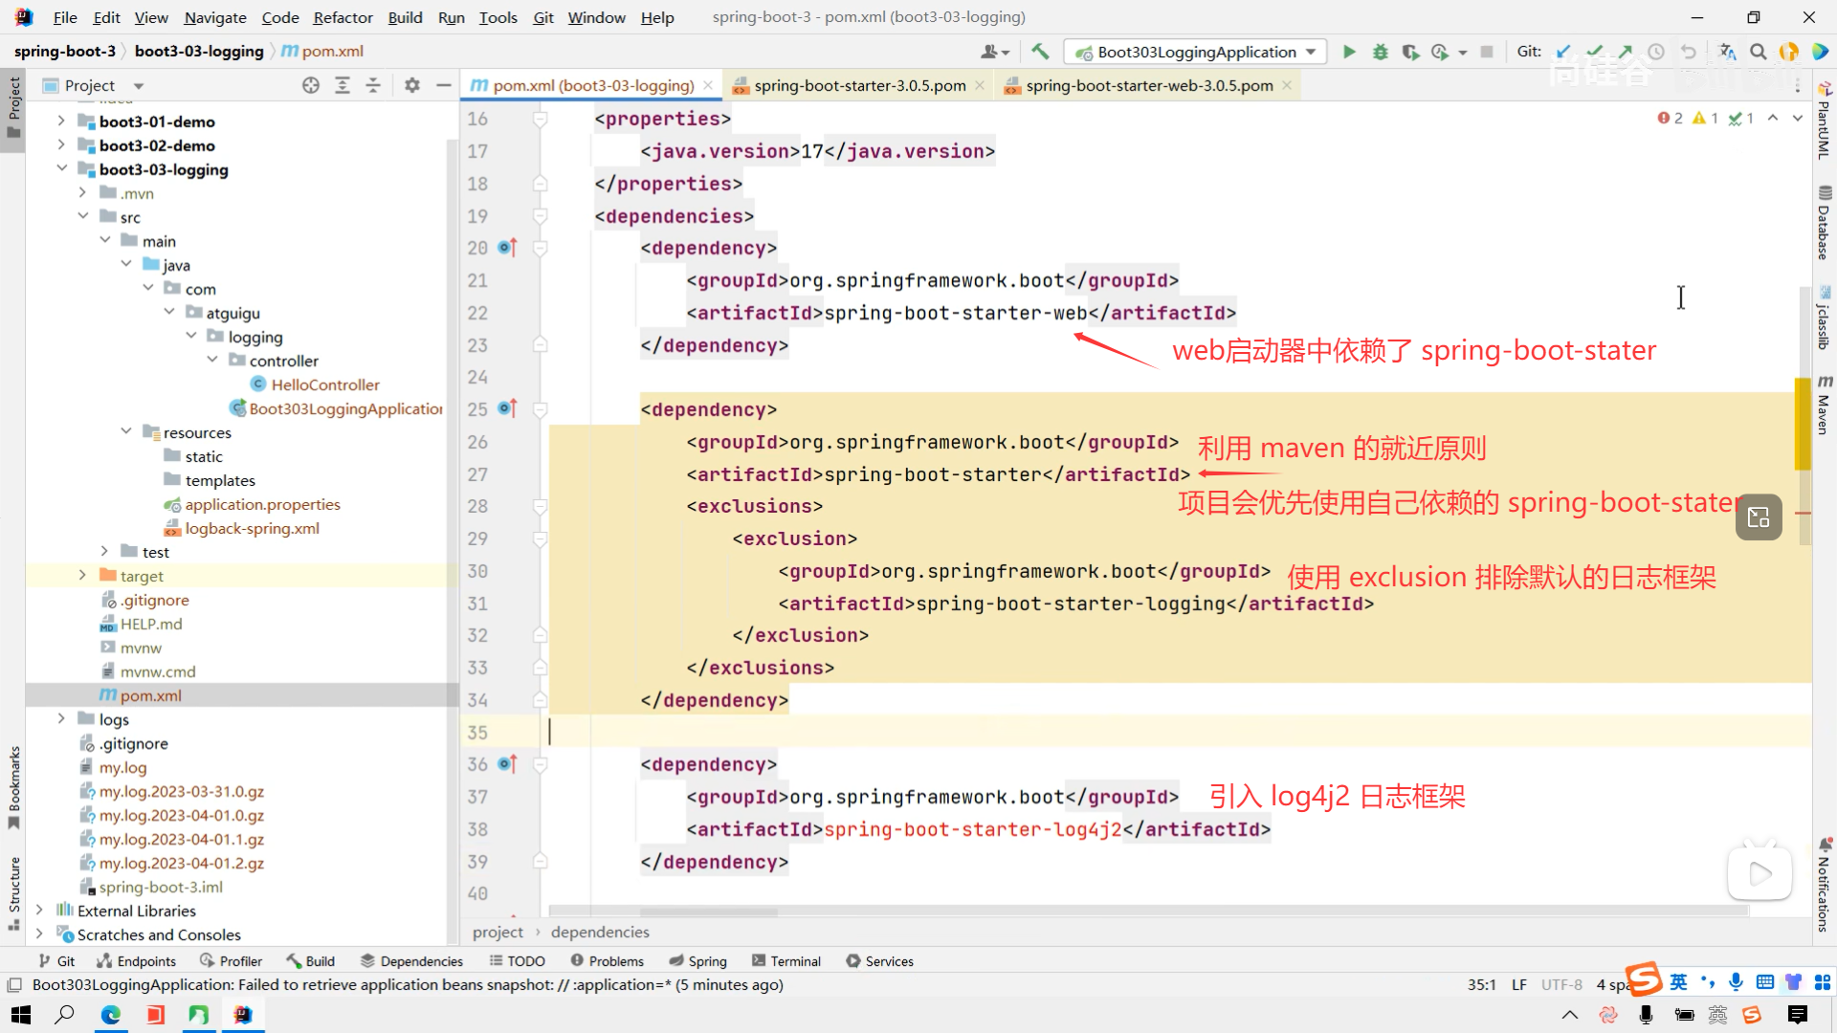Open project settings via the gear icon
This screenshot has height=1033, width=1837.
coord(411,85)
